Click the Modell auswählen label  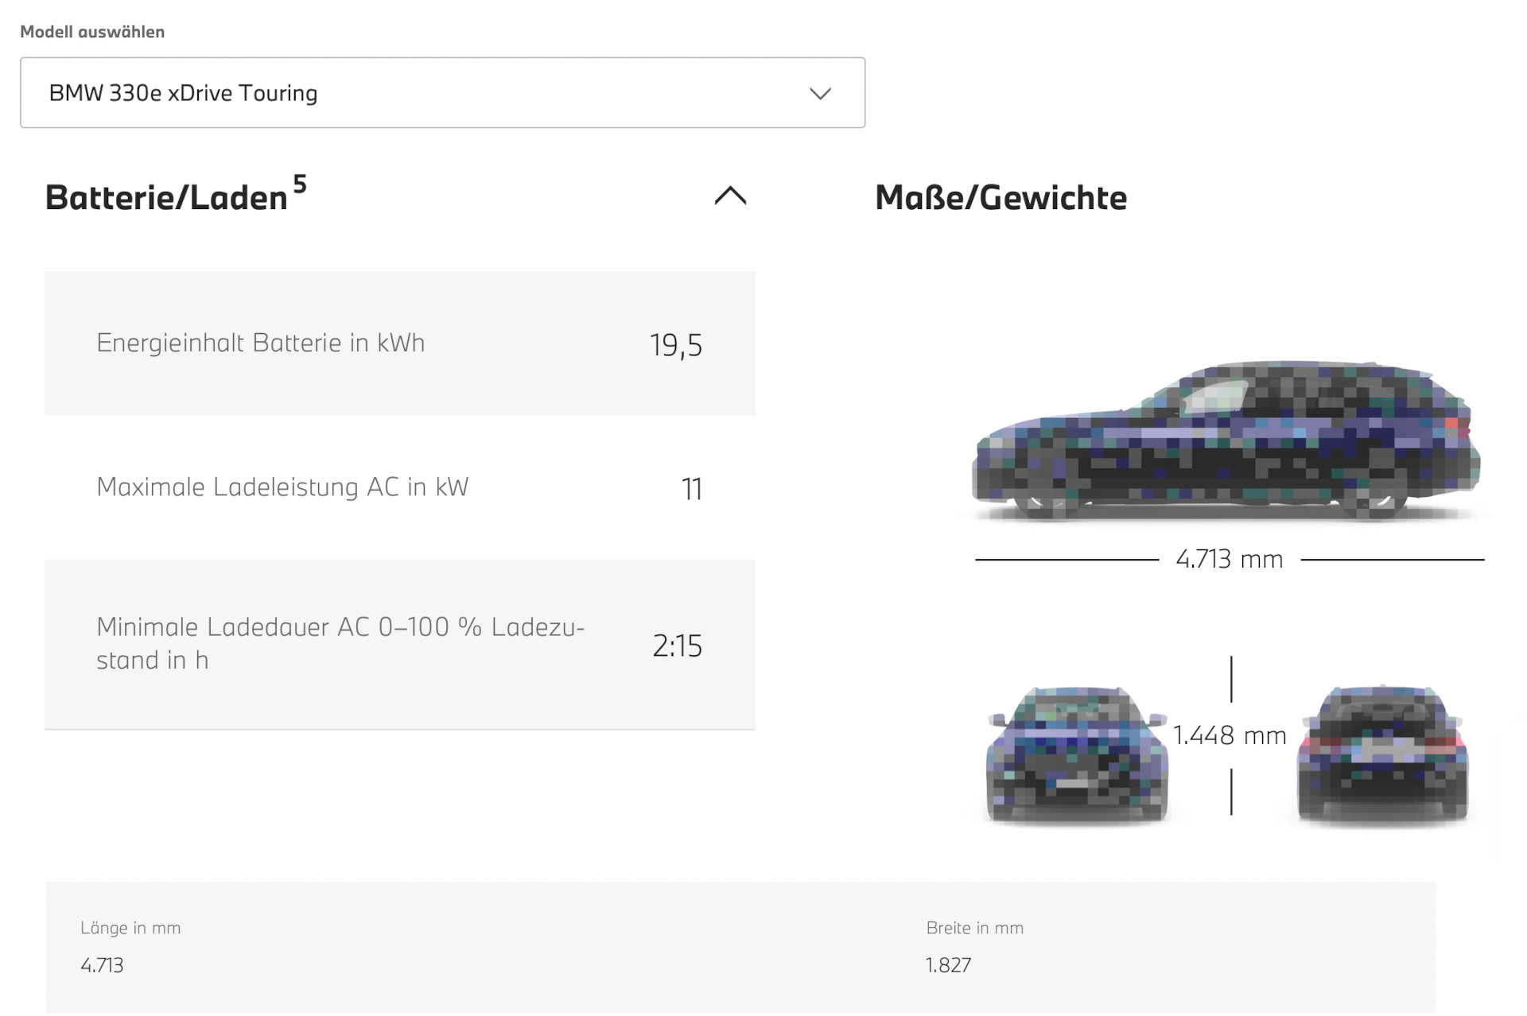[92, 32]
